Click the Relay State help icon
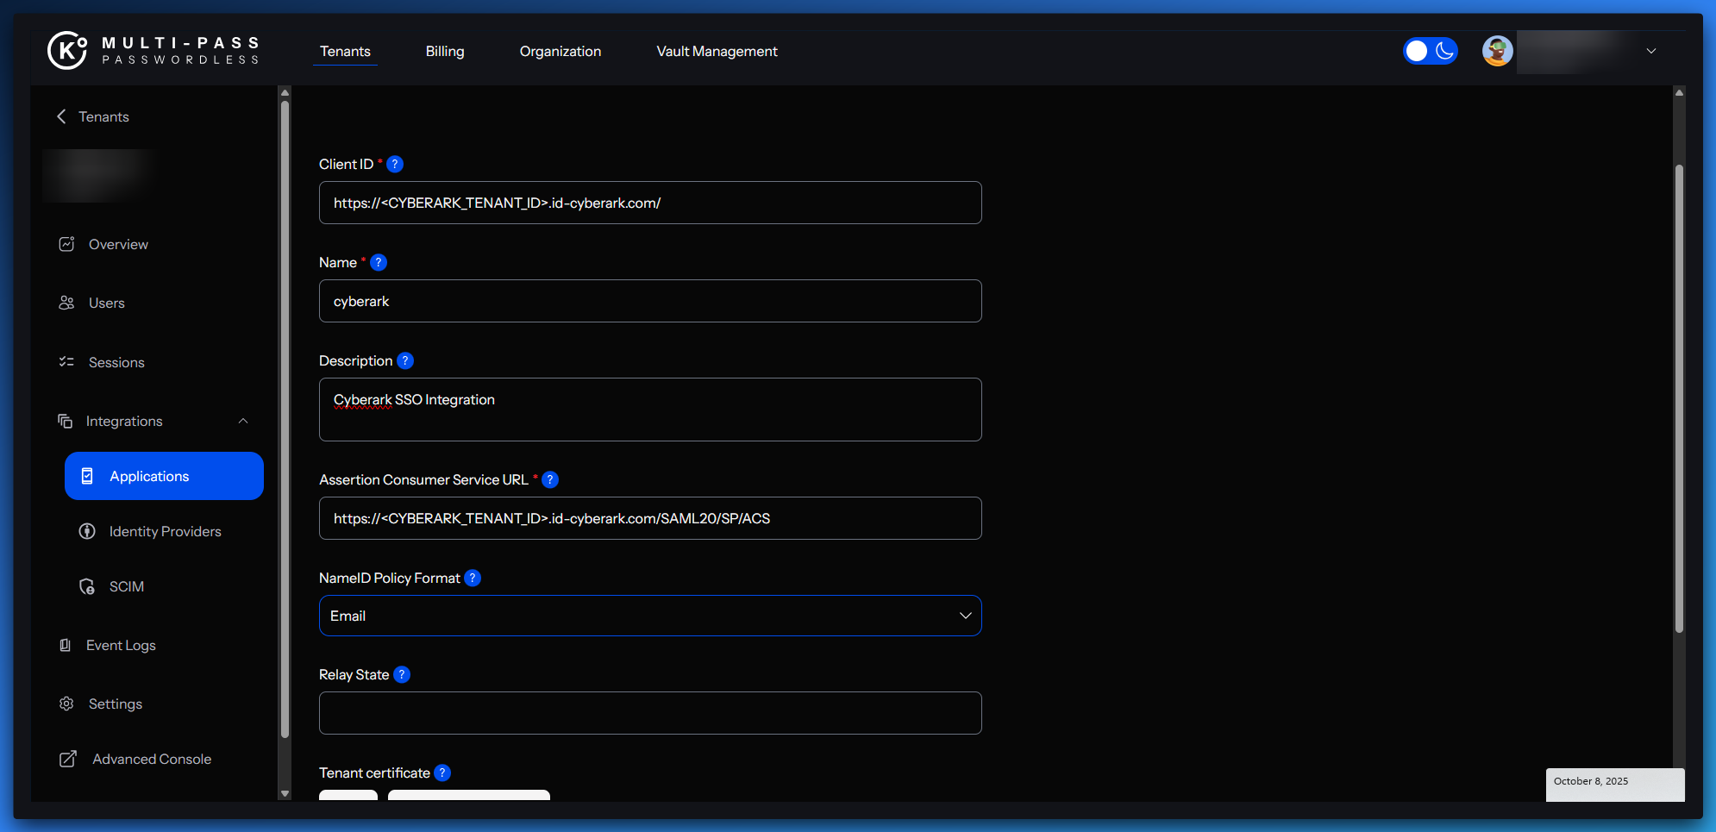The width and height of the screenshot is (1716, 832). coord(402,674)
